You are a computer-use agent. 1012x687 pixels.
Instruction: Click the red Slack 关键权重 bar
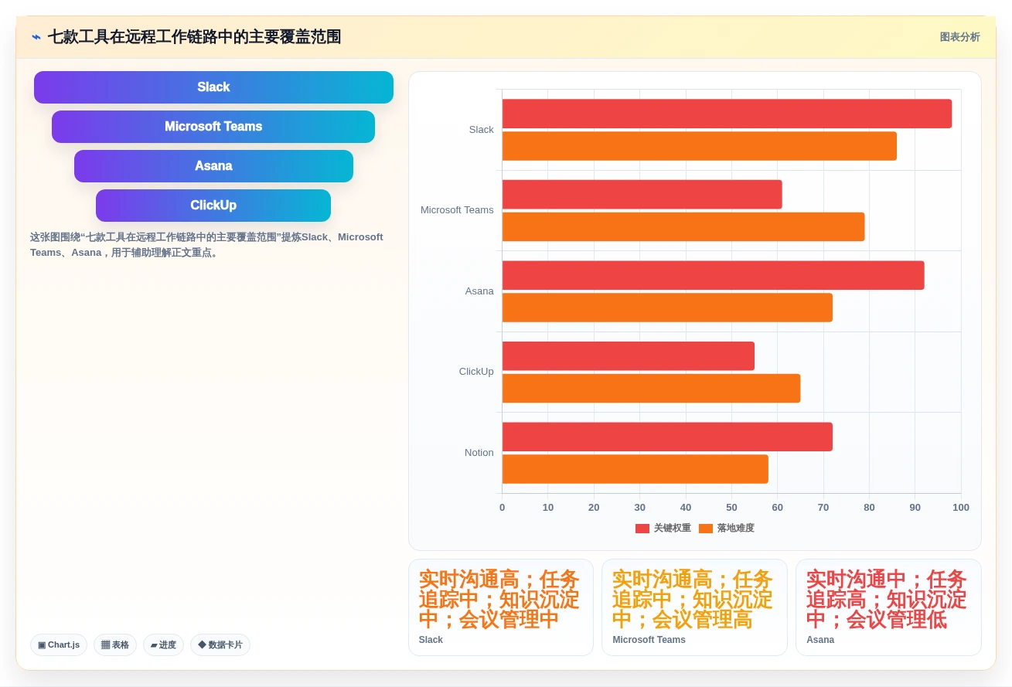tap(727, 114)
